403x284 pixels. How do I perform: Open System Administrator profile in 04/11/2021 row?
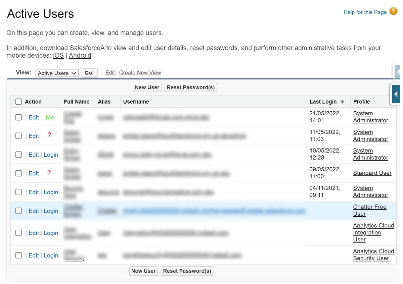click(370, 192)
